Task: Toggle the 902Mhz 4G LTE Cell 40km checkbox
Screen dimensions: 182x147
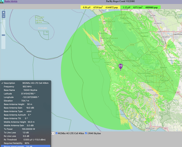Action: [x=57, y=133]
